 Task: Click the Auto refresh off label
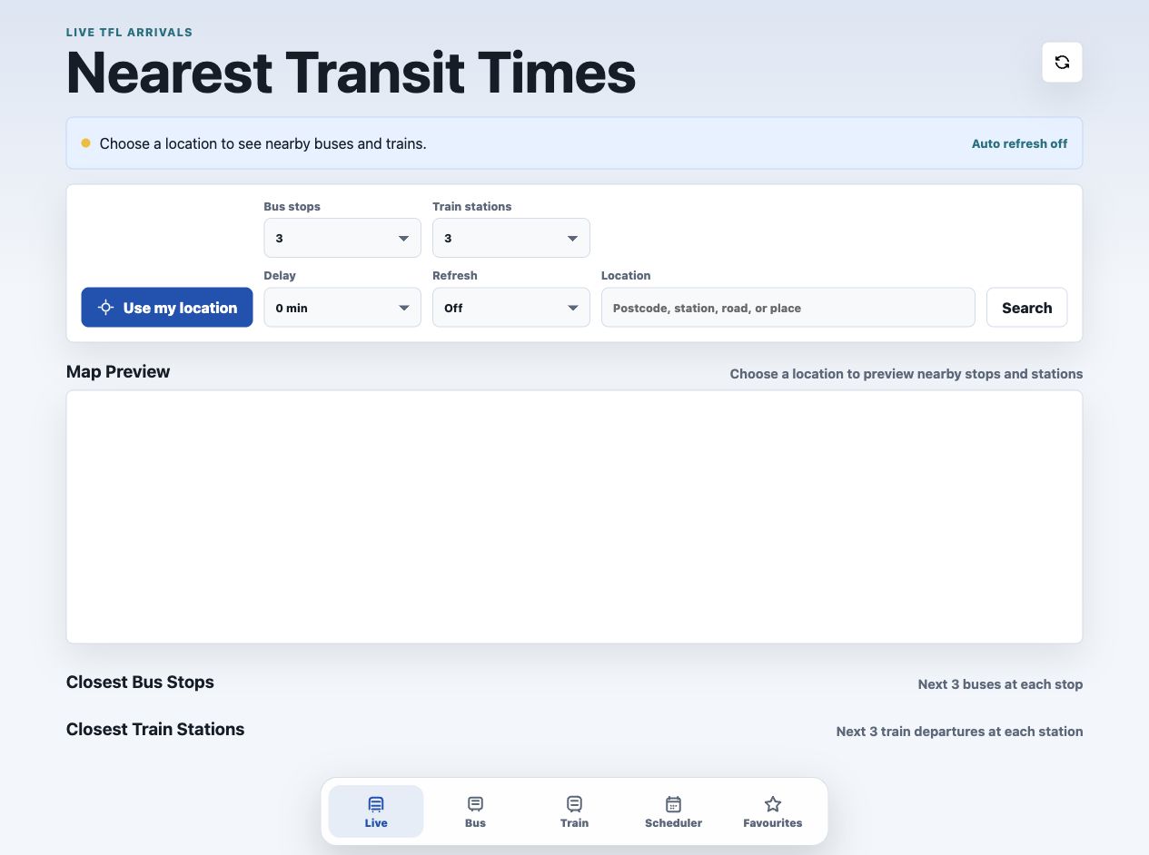1019,143
